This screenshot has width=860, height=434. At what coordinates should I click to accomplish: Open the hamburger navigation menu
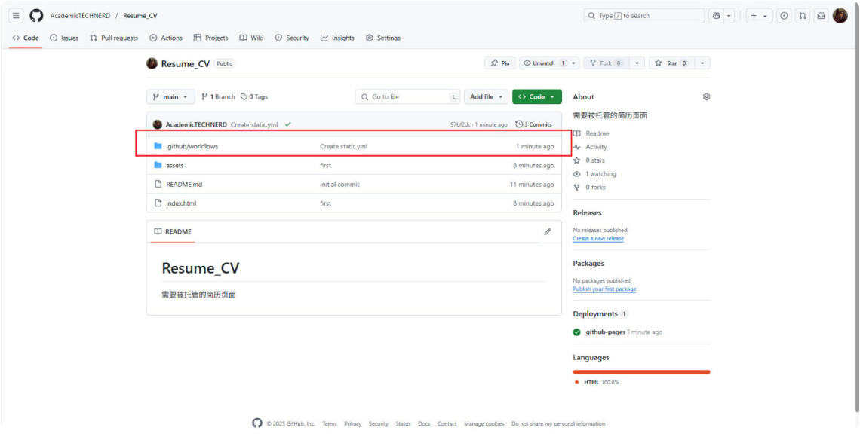pos(16,16)
